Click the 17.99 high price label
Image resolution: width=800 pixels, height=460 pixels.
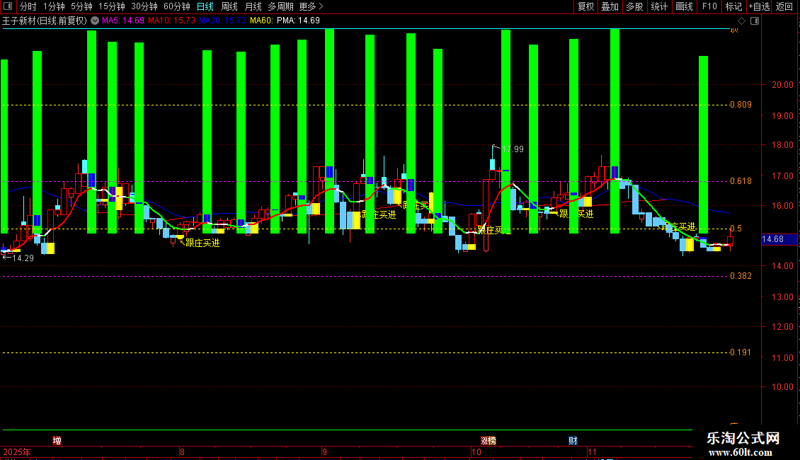[x=513, y=149]
